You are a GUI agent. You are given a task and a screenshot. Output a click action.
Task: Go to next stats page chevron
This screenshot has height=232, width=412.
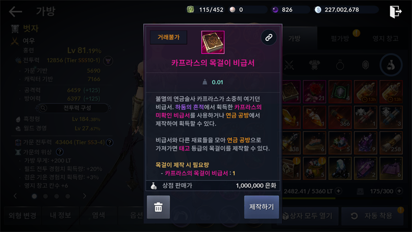coord(84,196)
